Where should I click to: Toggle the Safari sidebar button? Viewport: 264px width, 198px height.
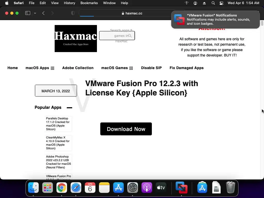point(28,13)
